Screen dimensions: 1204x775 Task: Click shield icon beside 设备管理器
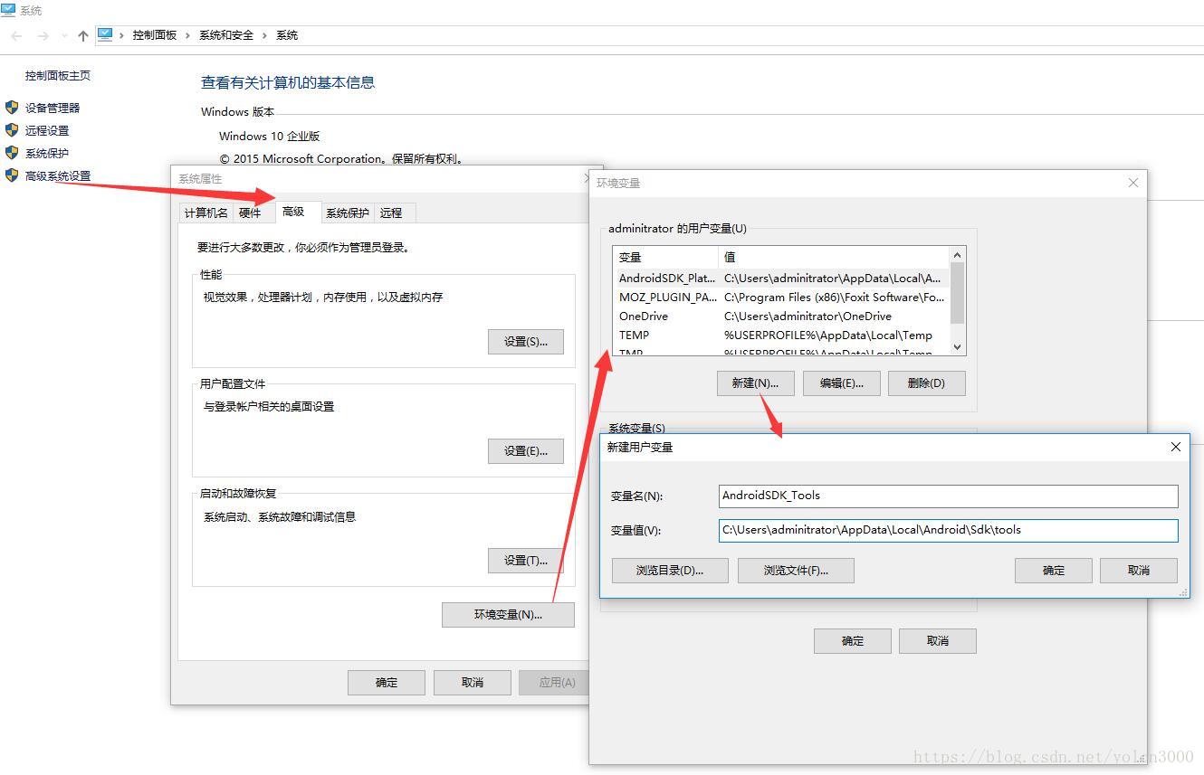pos(12,107)
